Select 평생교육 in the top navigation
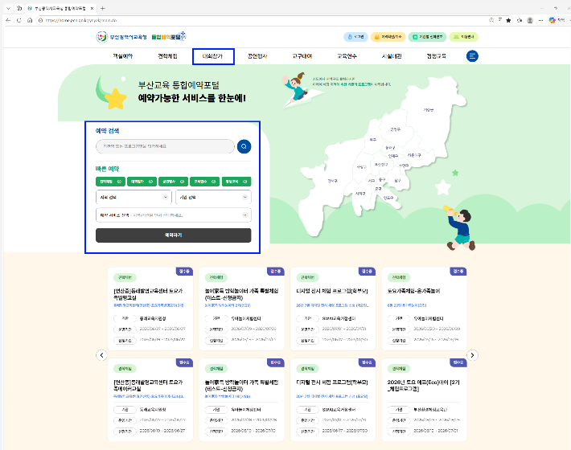This screenshot has width=571, height=450. 437,56
